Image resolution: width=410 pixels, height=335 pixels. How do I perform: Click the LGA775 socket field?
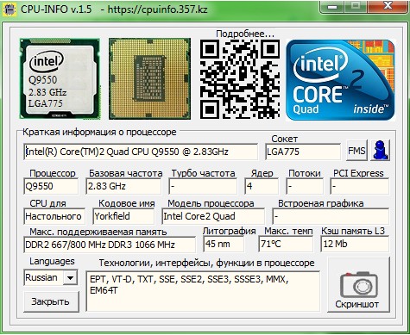click(x=303, y=152)
